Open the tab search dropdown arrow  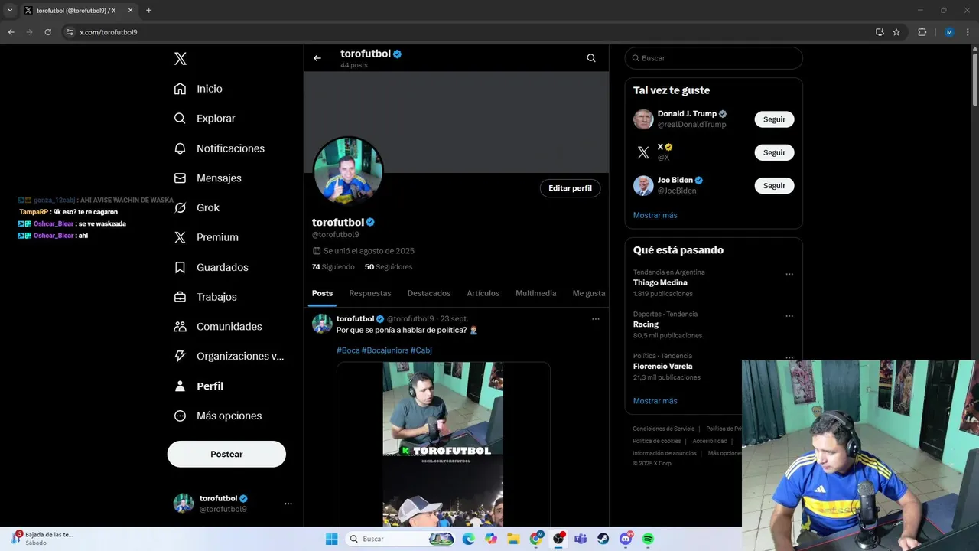point(10,10)
